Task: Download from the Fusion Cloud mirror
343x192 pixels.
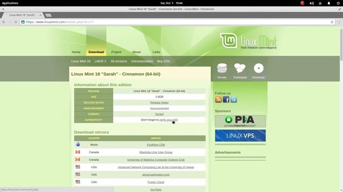Action: (156, 182)
